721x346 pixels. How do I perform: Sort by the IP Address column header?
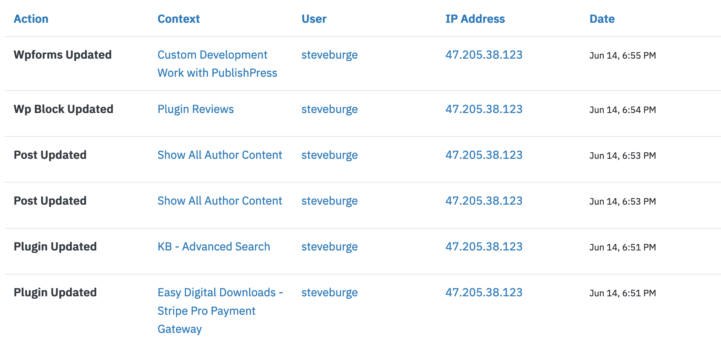click(476, 19)
